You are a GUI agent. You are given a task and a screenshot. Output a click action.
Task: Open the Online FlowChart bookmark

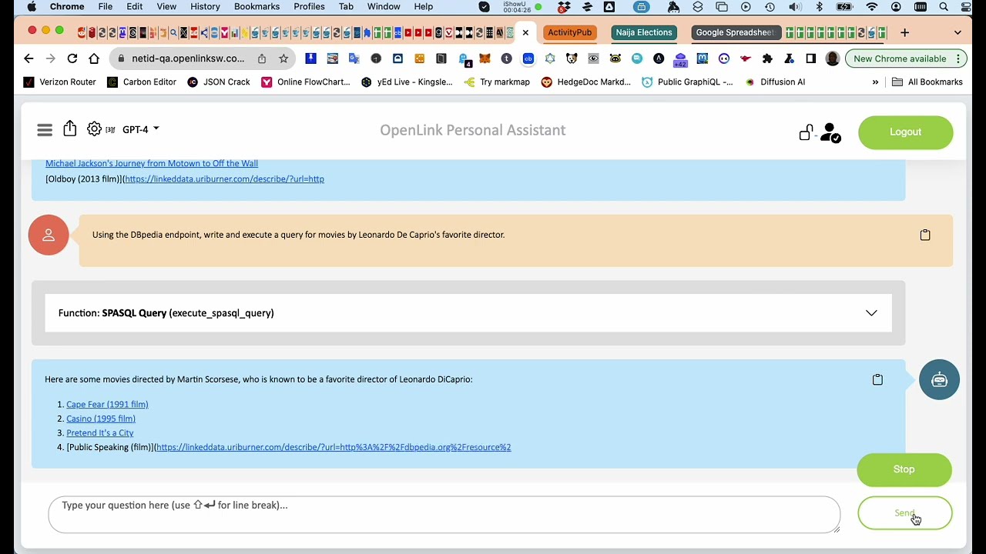tap(306, 82)
